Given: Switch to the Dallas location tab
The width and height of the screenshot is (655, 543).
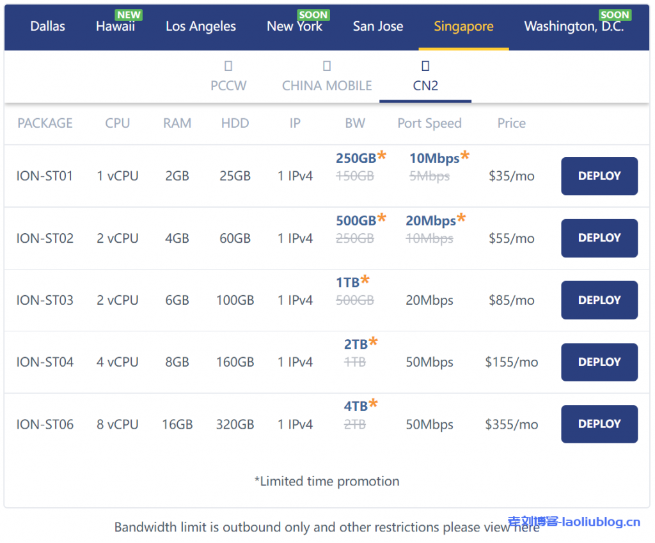Looking at the screenshot, I should 48,27.
